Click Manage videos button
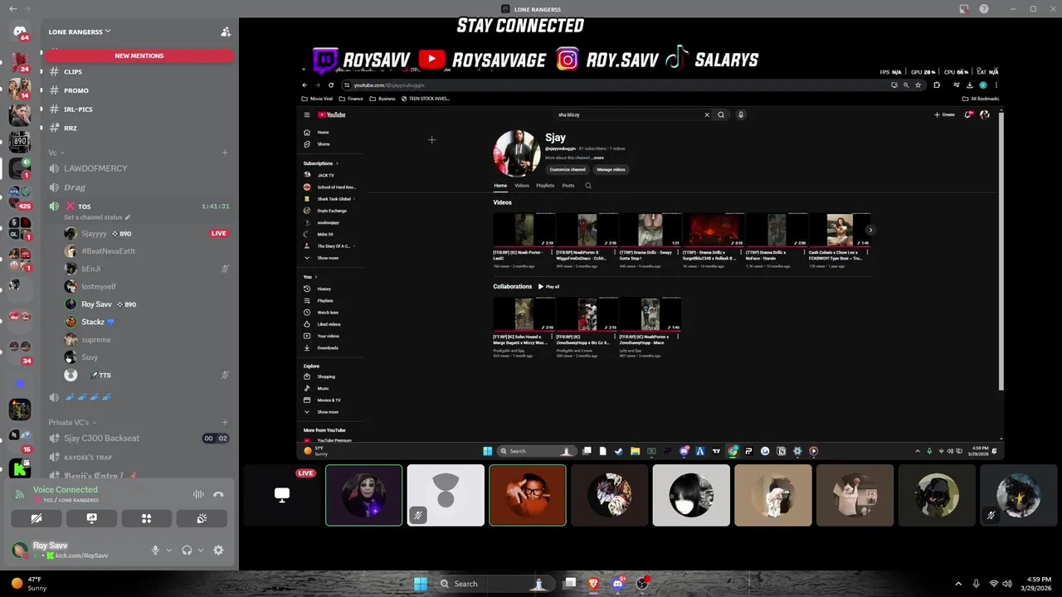This screenshot has height=597, width=1062. [611, 169]
